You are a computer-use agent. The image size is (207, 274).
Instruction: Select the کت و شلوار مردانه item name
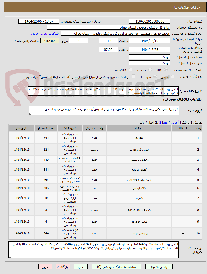(x=139, y=210)
